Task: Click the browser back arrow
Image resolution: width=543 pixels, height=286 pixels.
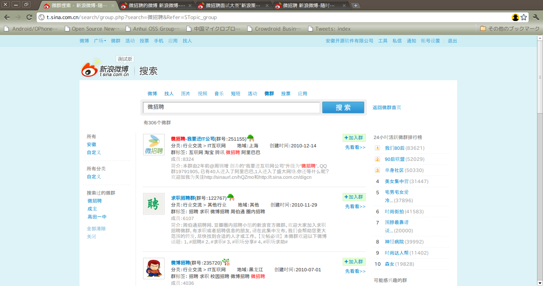Action: click(7, 17)
